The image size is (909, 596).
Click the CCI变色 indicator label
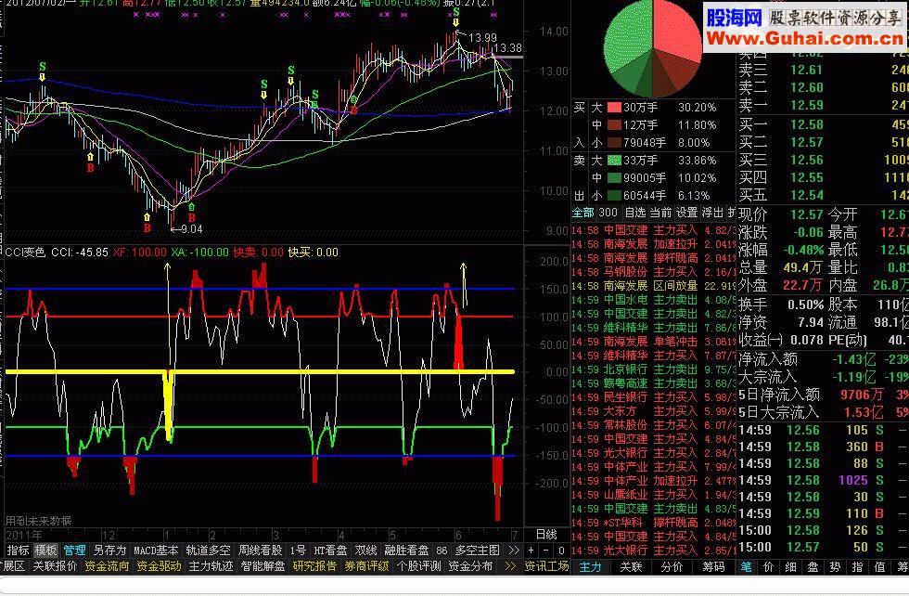click(x=25, y=253)
